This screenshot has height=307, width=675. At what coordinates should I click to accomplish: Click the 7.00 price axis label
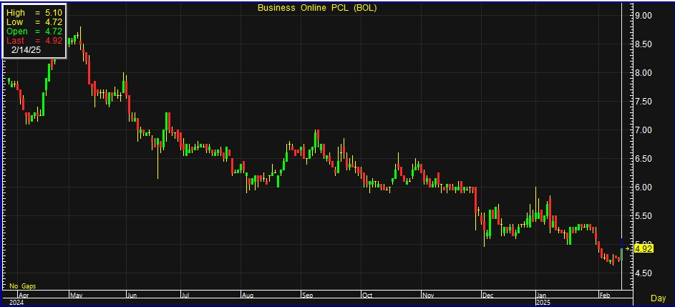coord(643,130)
